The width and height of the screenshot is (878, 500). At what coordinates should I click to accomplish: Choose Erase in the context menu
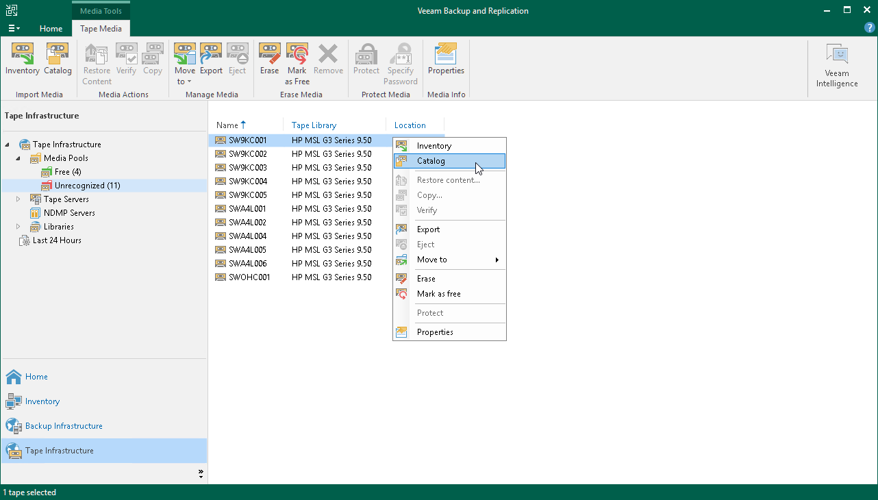(426, 279)
